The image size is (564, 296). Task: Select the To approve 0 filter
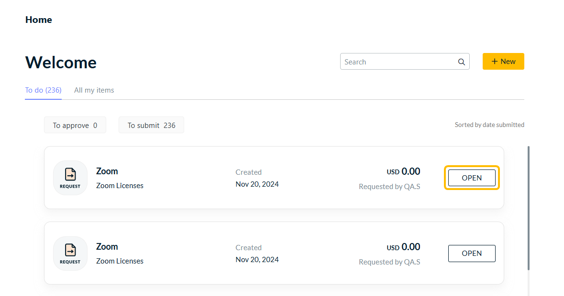pos(75,126)
